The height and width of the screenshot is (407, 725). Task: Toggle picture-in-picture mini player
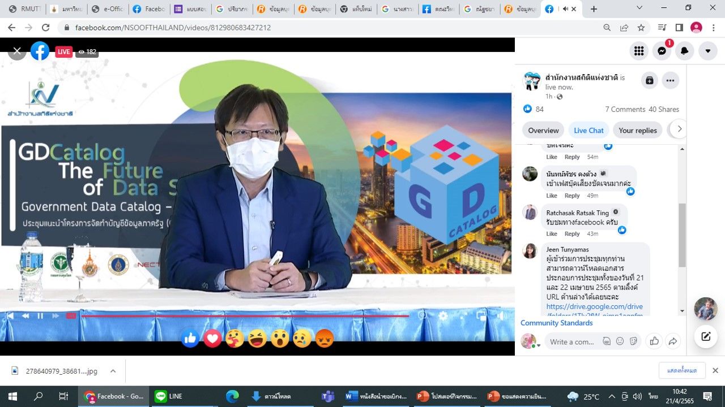(x=481, y=315)
